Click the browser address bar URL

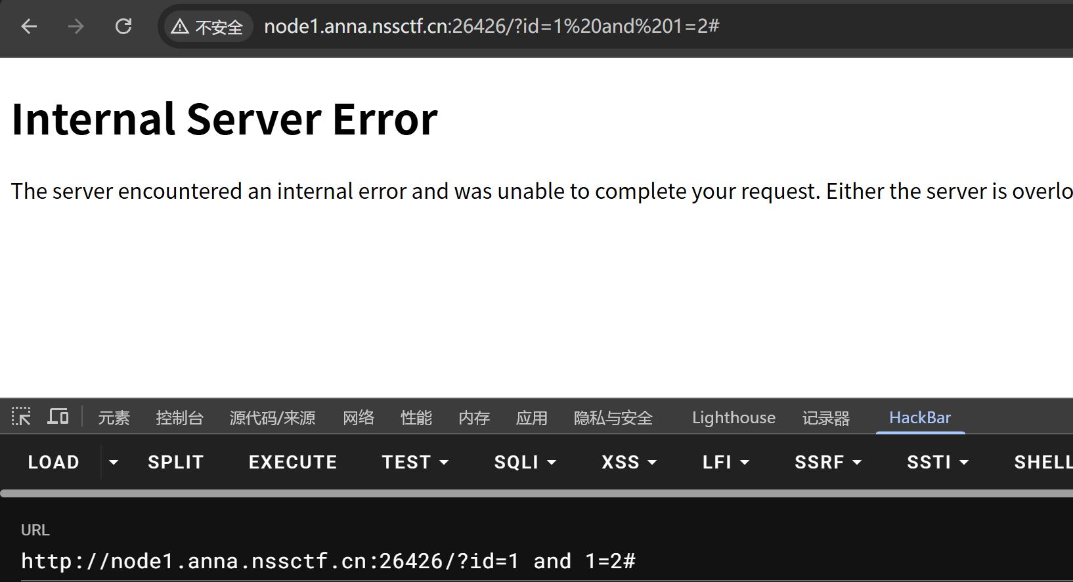pos(491,26)
